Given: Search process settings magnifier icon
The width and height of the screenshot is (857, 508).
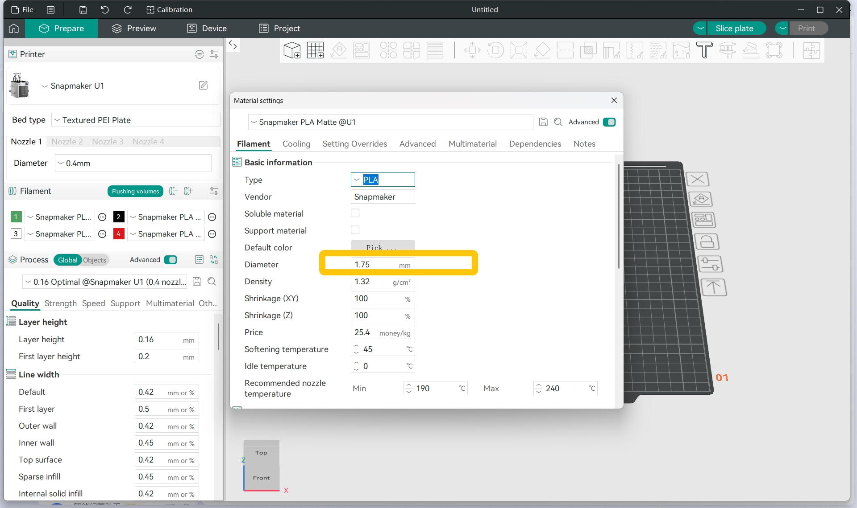Looking at the screenshot, I should pyautogui.click(x=212, y=282).
